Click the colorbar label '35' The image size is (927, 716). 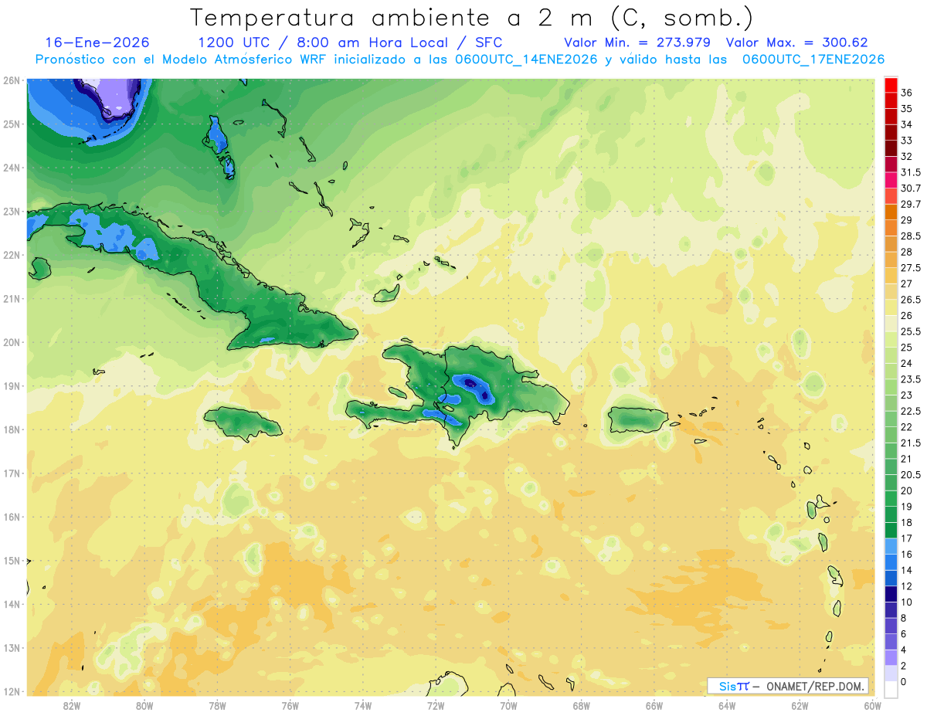click(x=907, y=109)
